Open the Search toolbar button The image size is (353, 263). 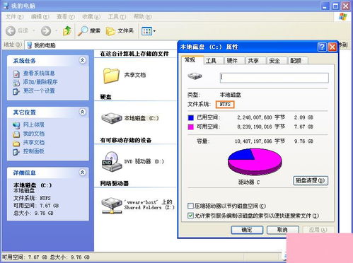tap(89, 31)
